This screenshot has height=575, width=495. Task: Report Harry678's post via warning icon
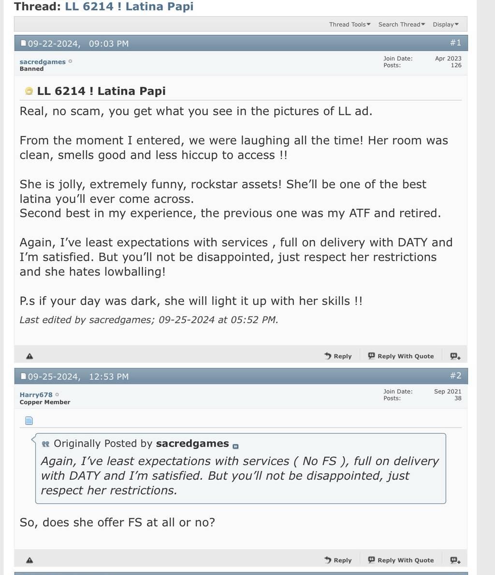(29, 560)
